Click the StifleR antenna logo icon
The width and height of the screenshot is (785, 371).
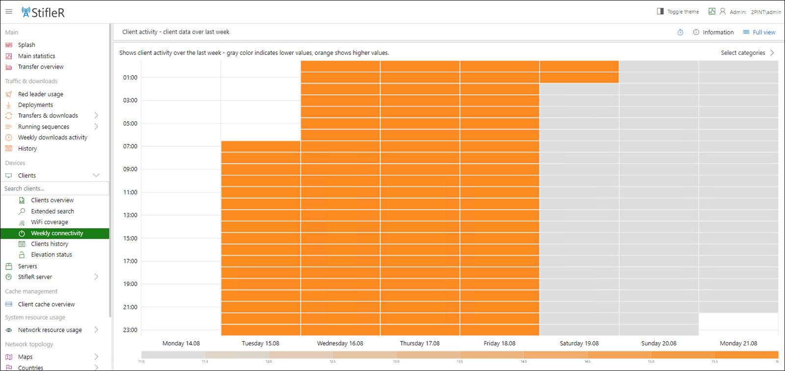coord(26,12)
